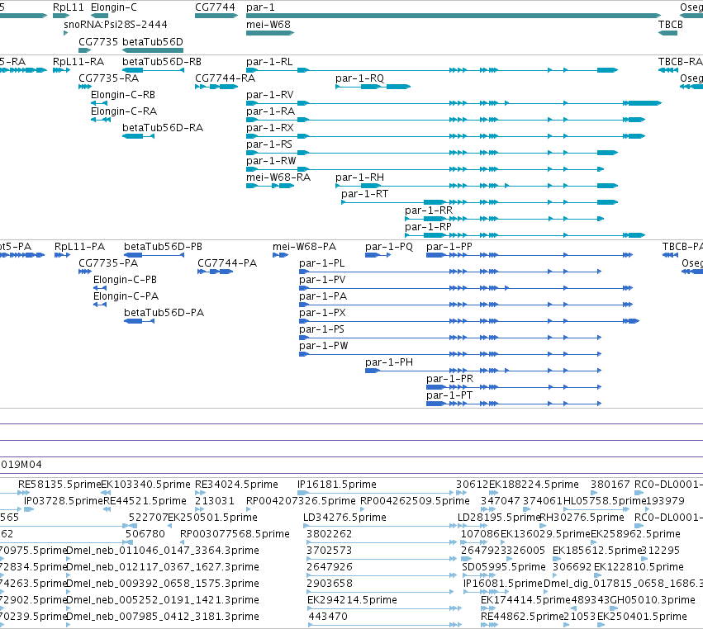Click EST label IP16181.5prime
703x629 pixels.
(337, 485)
